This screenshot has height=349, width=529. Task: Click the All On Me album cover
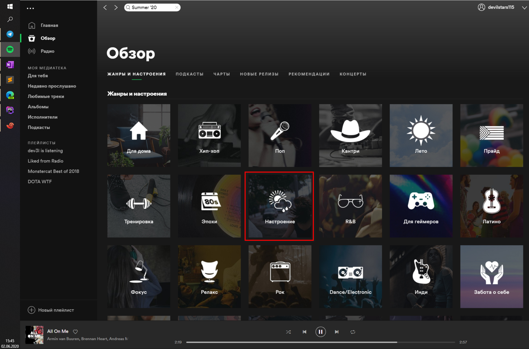point(34,335)
